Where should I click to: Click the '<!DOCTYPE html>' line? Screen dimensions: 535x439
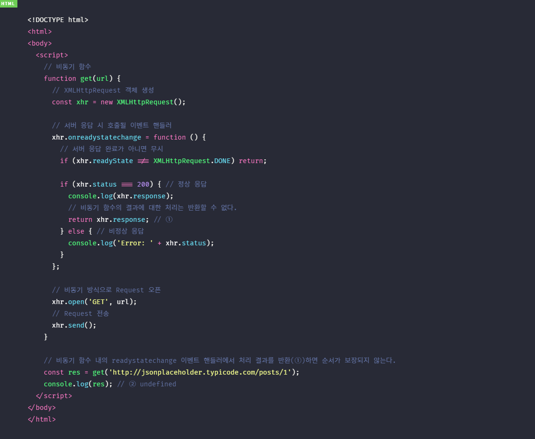[58, 20]
